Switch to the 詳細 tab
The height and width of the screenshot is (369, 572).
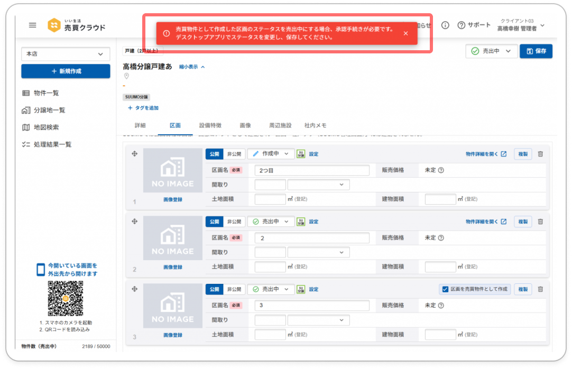[140, 125]
